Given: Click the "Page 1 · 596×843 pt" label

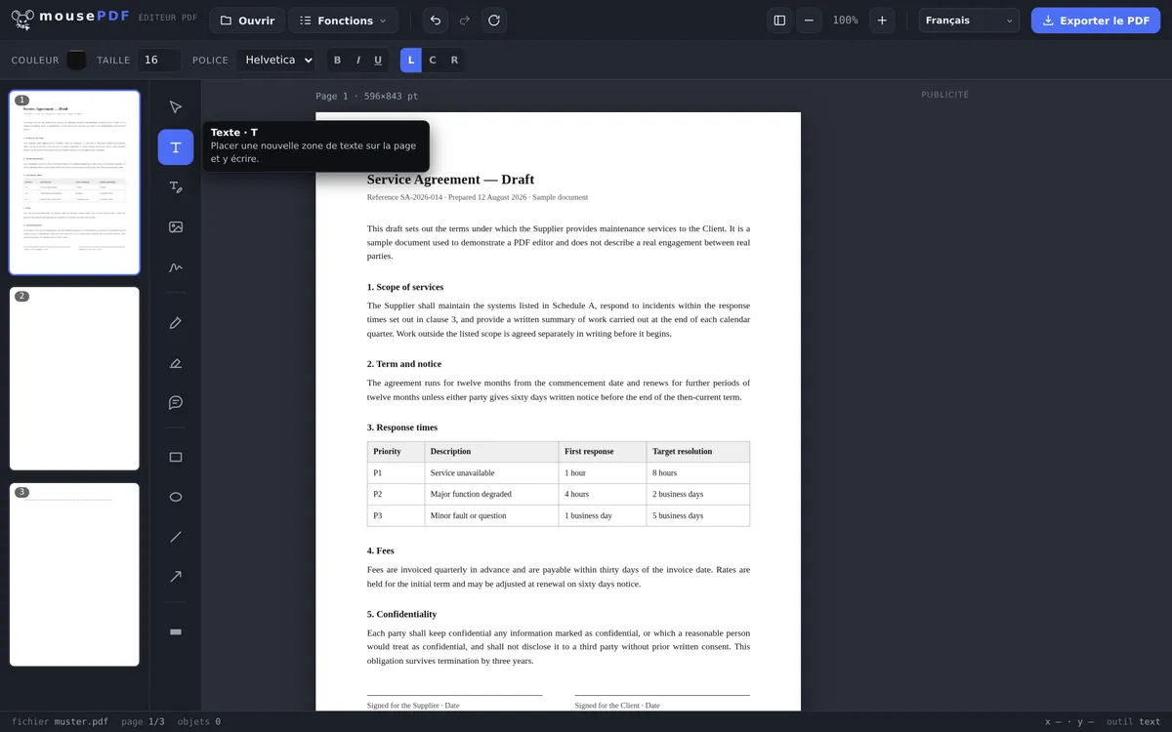Looking at the screenshot, I should pyautogui.click(x=367, y=97).
